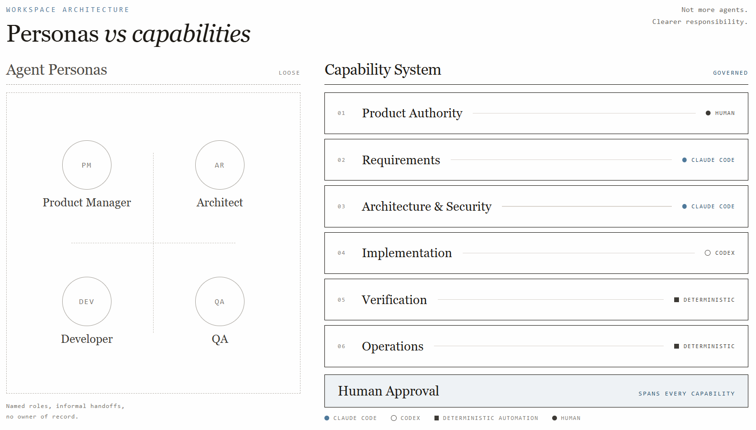The width and height of the screenshot is (756, 430).
Task: Click the Deterministic Automation legend square
Action: 436,418
